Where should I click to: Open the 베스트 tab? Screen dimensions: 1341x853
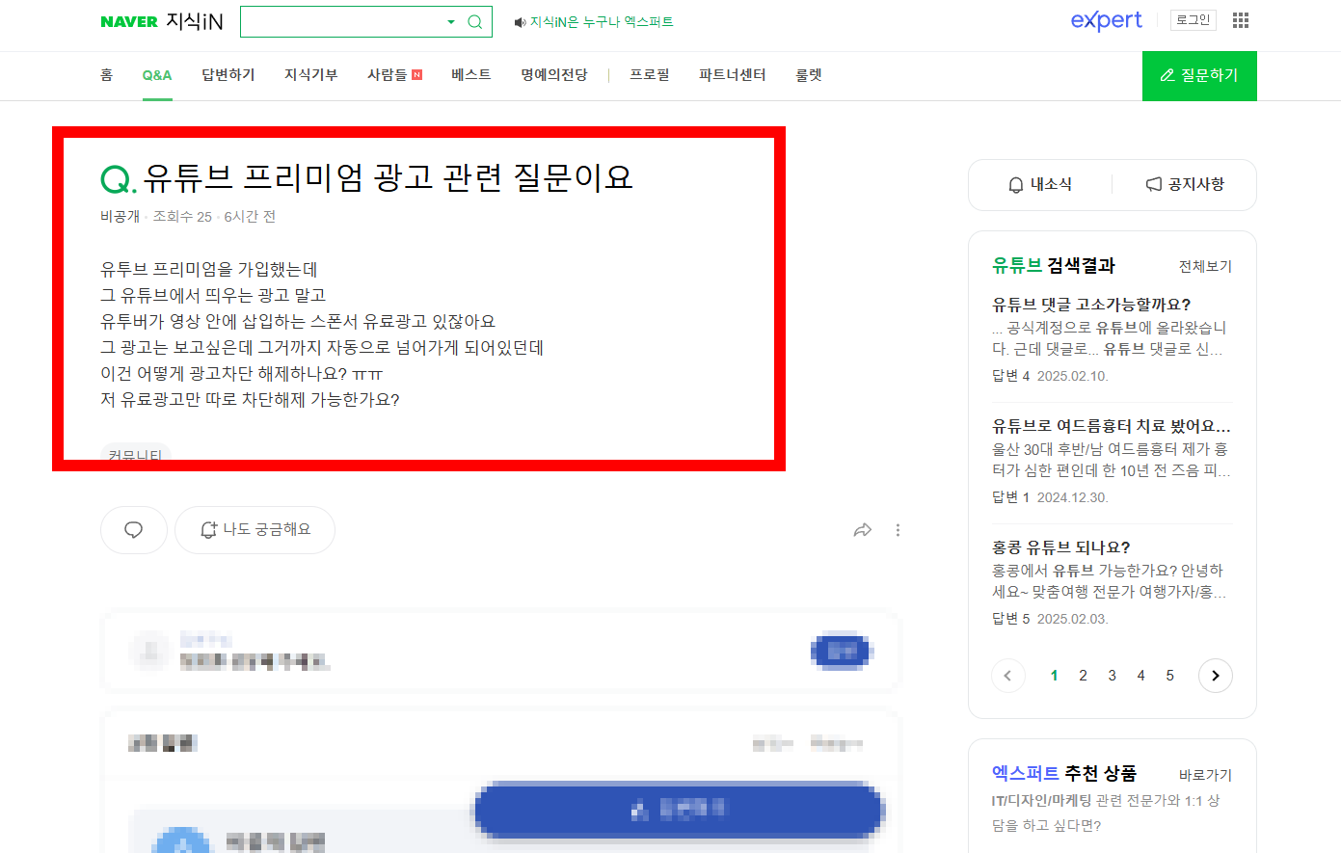470,74
